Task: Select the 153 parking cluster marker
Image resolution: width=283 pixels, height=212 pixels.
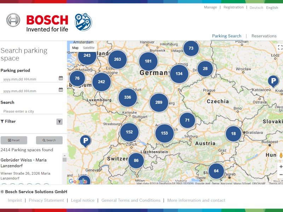Action: point(164,133)
